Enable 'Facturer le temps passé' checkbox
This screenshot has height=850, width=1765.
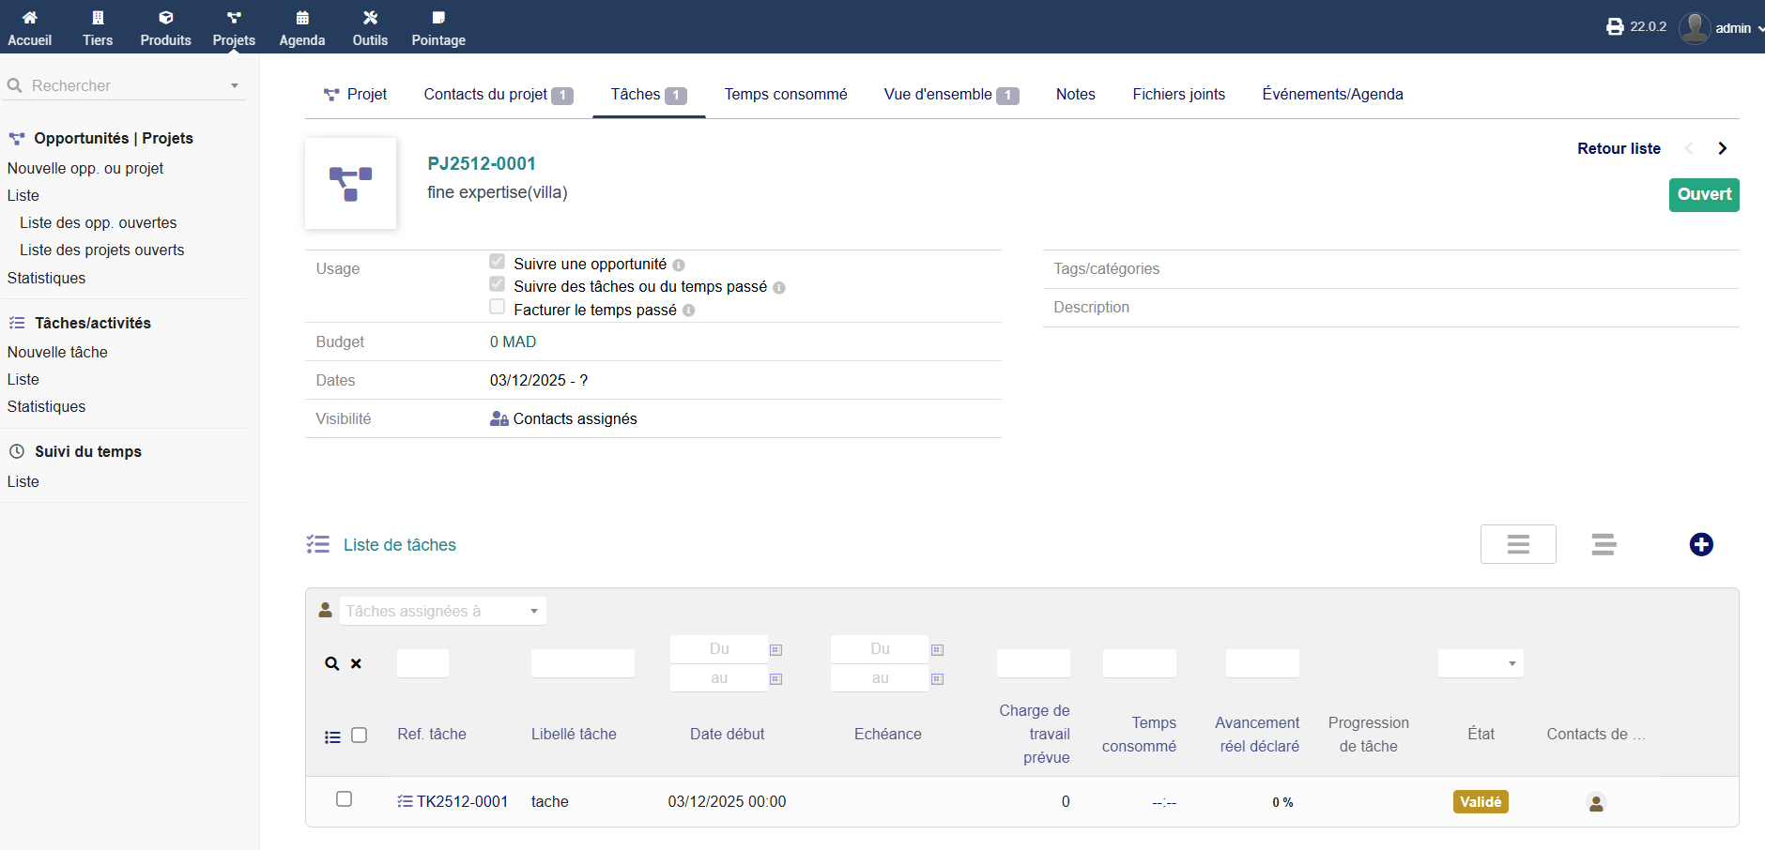(x=498, y=308)
